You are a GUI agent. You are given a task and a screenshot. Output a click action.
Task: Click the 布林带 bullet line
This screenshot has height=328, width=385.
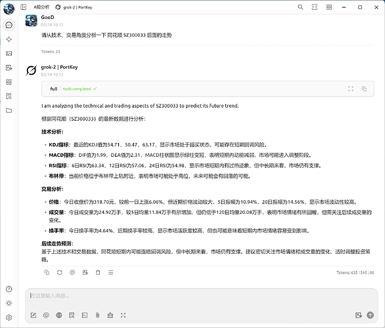(x=150, y=176)
